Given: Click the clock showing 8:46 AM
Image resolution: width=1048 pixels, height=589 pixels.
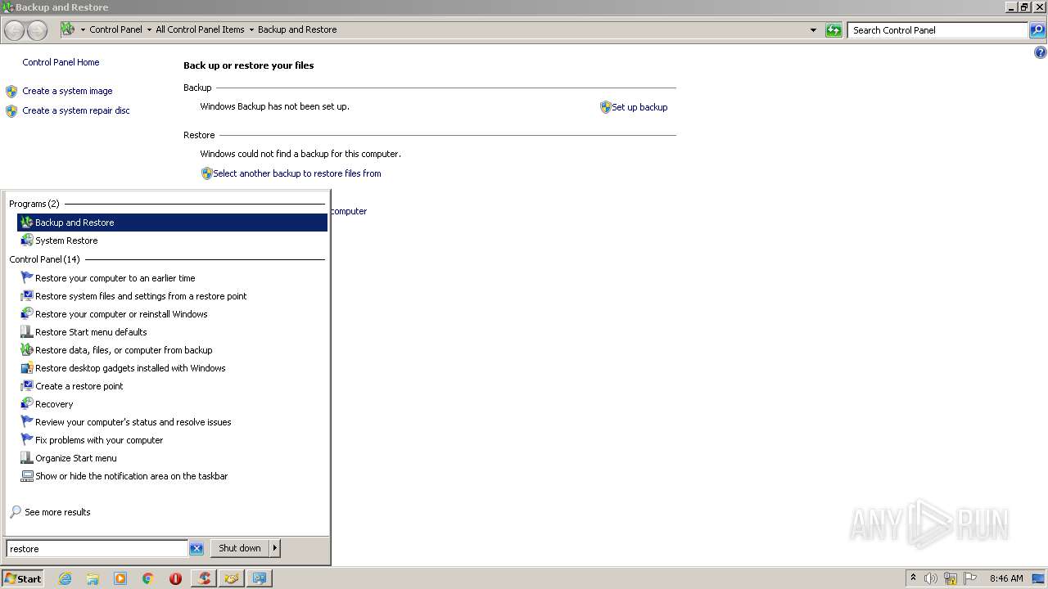Looking at the screenshot, I should 1006,578.
